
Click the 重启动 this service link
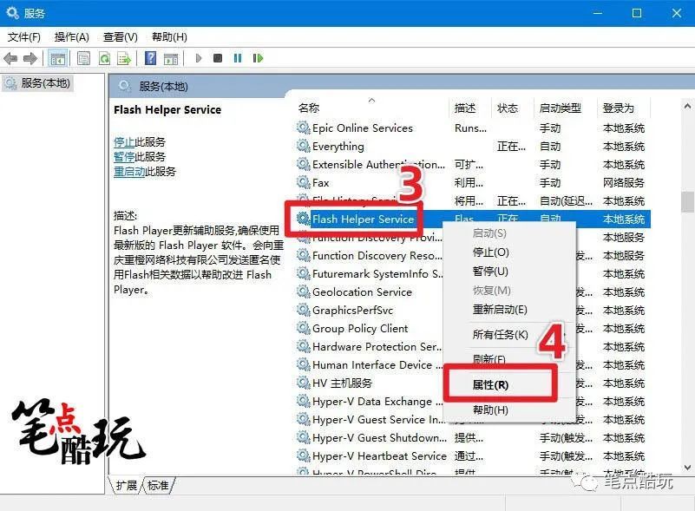tap(129, 172)
